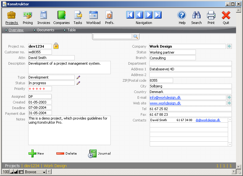Open Prefs. settings
Image resolution: width=243 pixels, height=176 pixels.
click(x=109, y=18)
